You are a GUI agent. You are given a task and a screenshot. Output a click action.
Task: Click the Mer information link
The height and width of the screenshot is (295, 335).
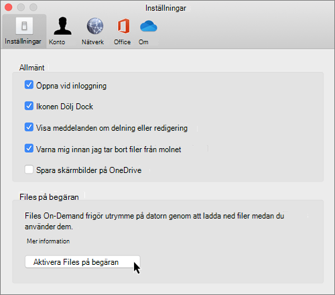click(x=48, y=241)
